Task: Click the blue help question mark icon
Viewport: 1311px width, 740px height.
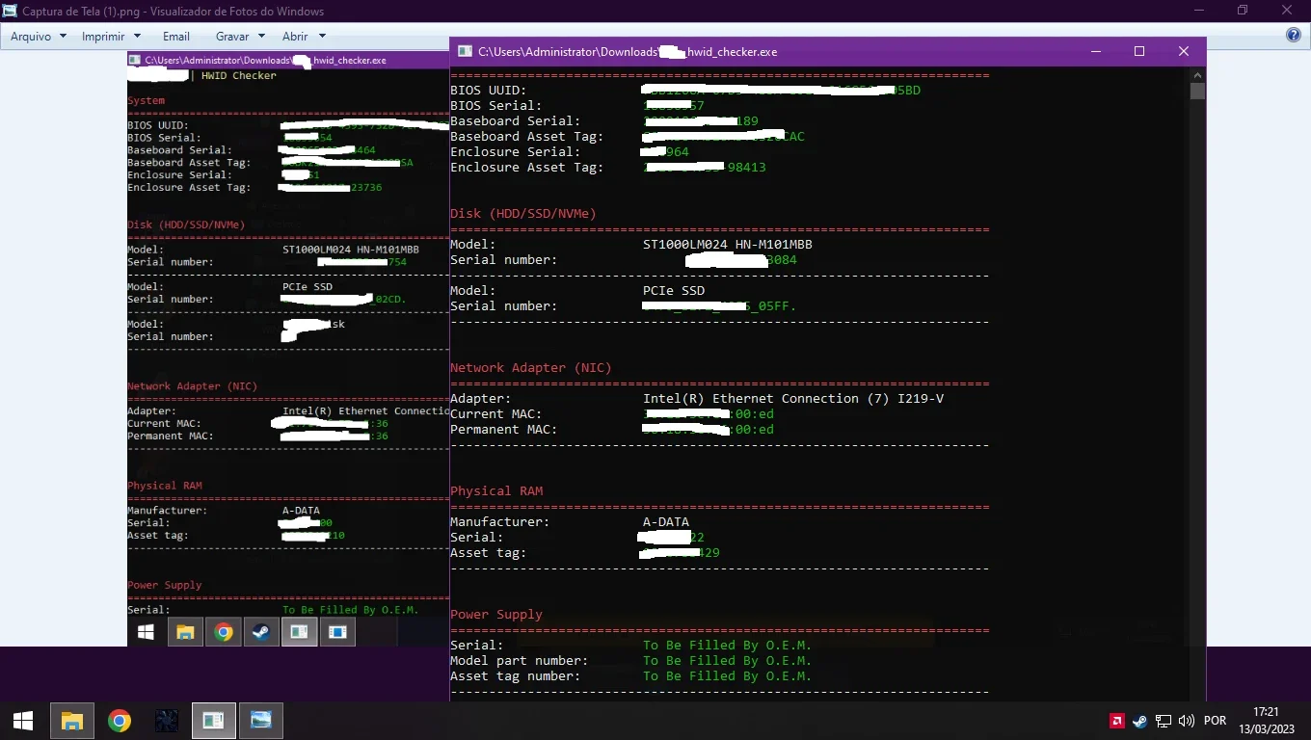Action: [x=1294, y=36]
